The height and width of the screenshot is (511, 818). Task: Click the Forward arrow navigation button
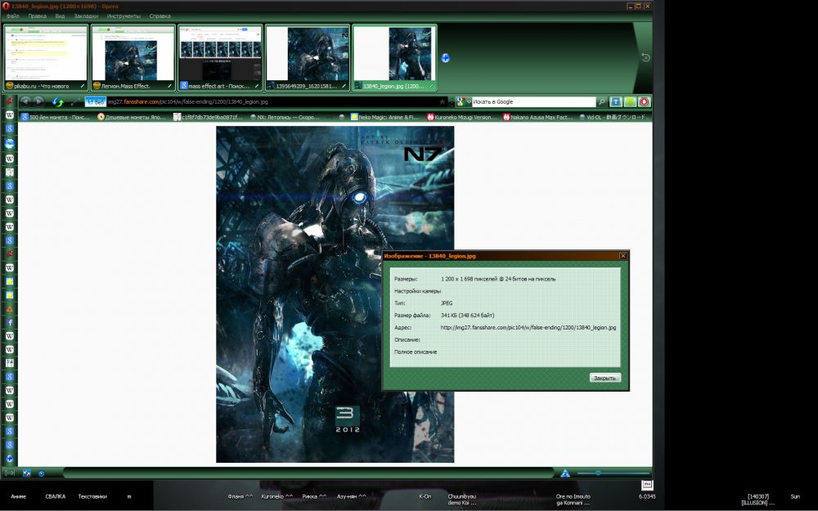38,101
